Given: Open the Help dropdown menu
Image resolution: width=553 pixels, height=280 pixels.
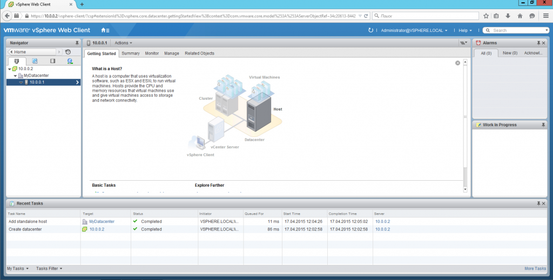Looking at the screenshot, I should click(x=465, y=30).
